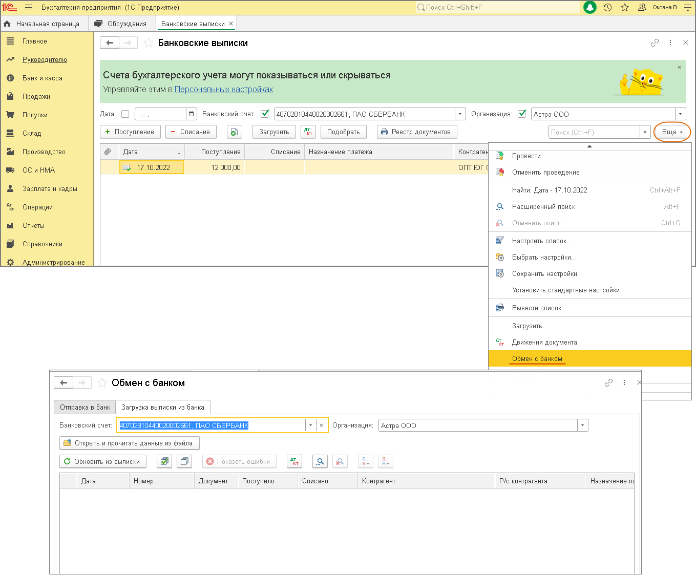Open the Персональных настройках link
Screen dimensions: 696x576
click(x=224, y=89)
